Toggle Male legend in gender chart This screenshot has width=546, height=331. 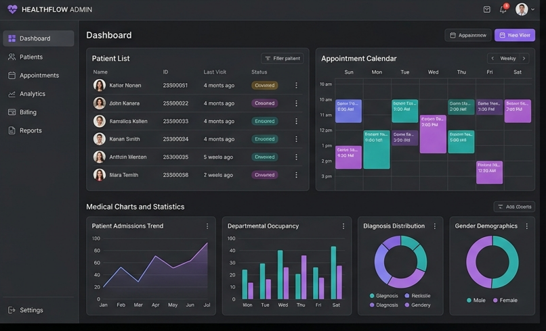(x=476, y=300)
